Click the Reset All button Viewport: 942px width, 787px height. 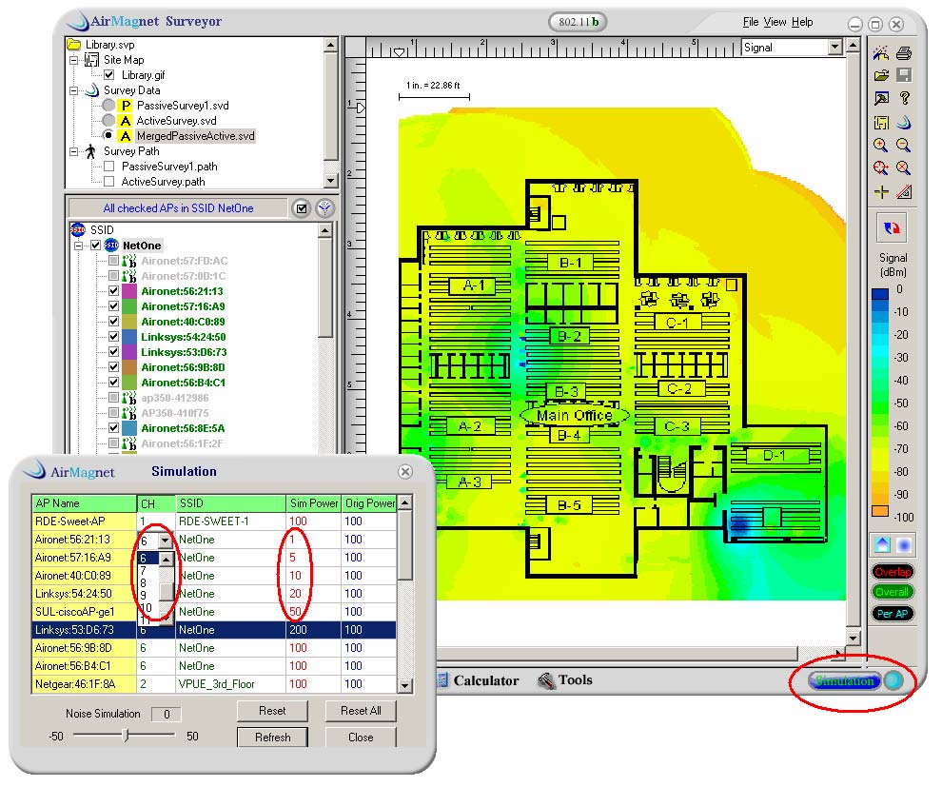[361, 711]
